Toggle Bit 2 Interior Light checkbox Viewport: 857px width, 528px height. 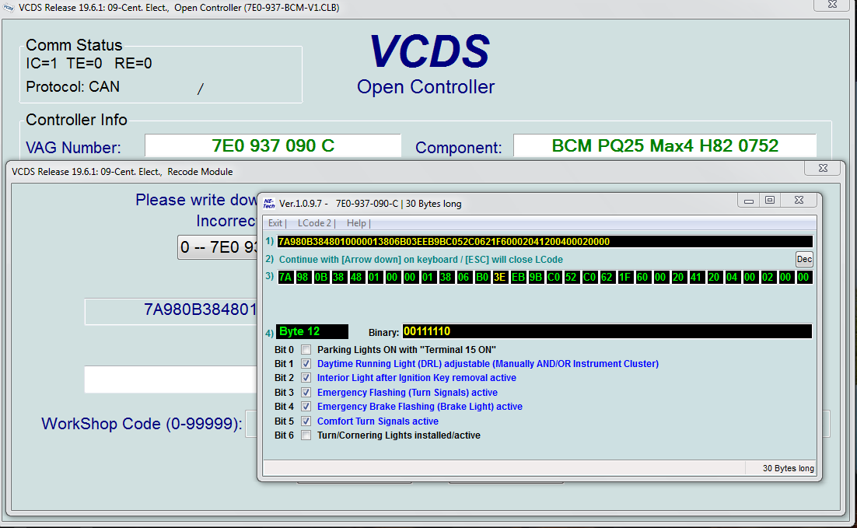tap(306, 378)
